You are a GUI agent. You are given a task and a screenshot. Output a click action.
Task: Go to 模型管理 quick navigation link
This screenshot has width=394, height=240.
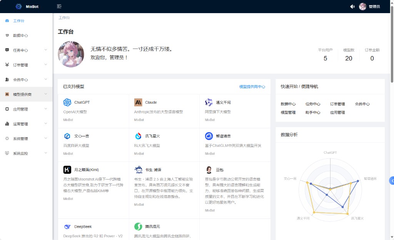coord(288,112)
